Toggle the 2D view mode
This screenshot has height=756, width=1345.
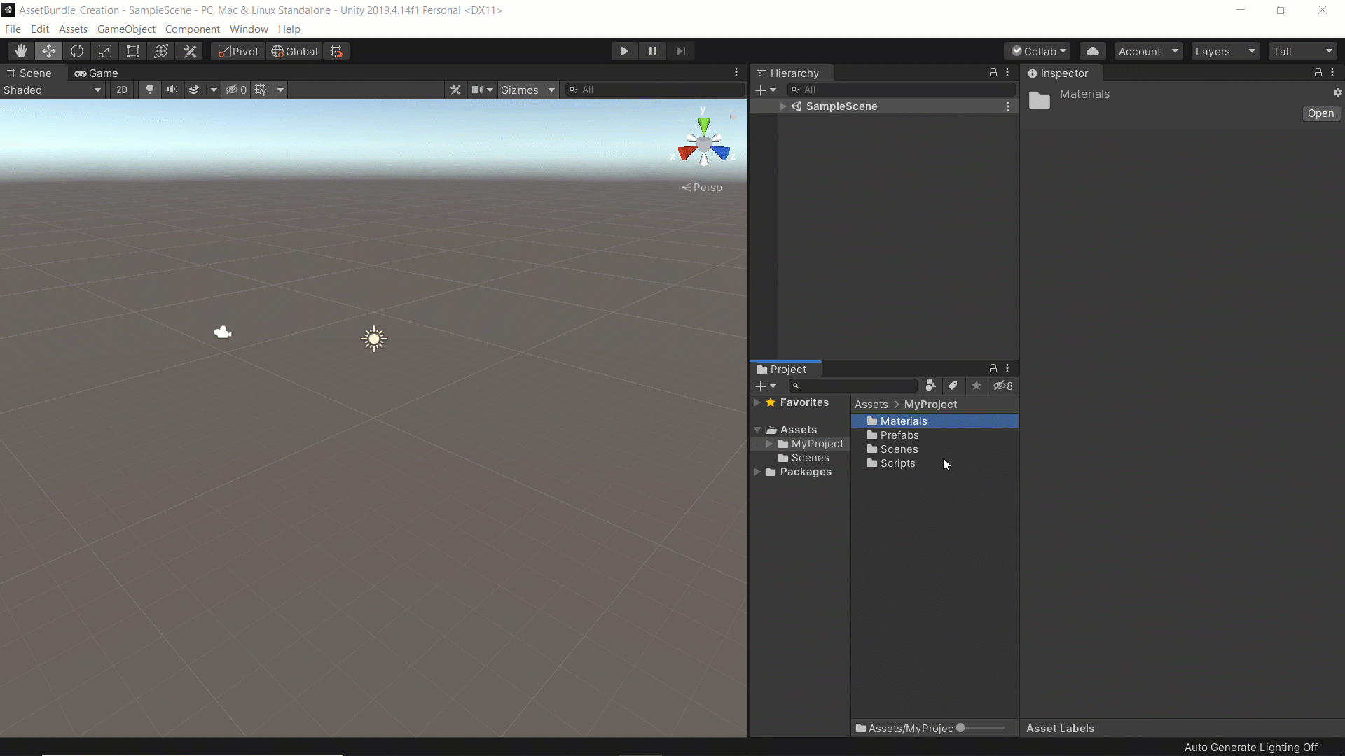tap(121, 89)
